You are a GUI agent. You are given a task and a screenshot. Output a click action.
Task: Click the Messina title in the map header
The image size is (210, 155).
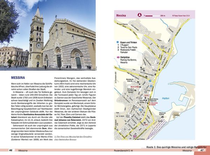121,15
